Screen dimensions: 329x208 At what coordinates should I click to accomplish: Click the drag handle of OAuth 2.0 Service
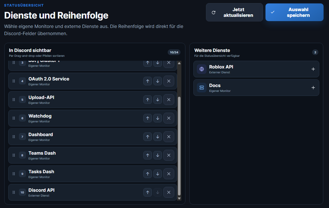tap(14, 81)
